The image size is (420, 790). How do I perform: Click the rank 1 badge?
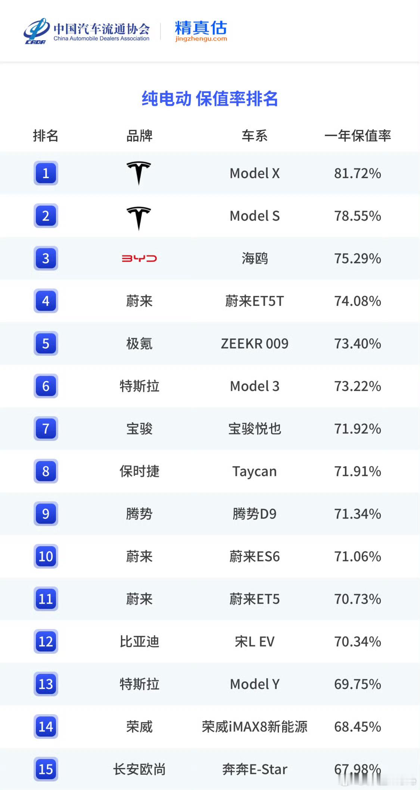[46, 173]
